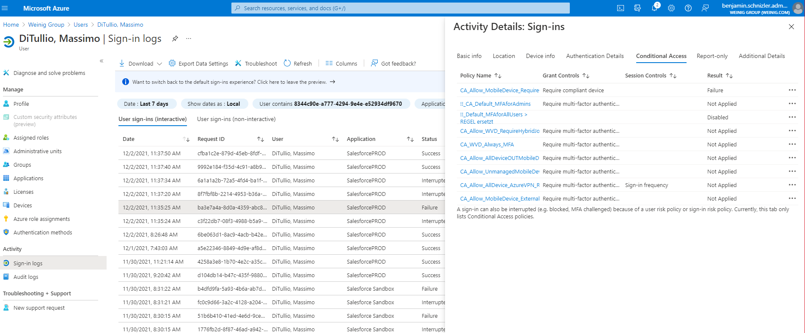
Task: Expand the Download dropdown arrow
Action: [159, 64]
